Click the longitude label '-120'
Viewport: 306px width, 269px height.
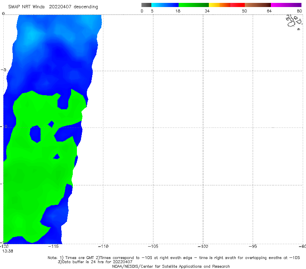pyautogui.click(x=4, y=246)
